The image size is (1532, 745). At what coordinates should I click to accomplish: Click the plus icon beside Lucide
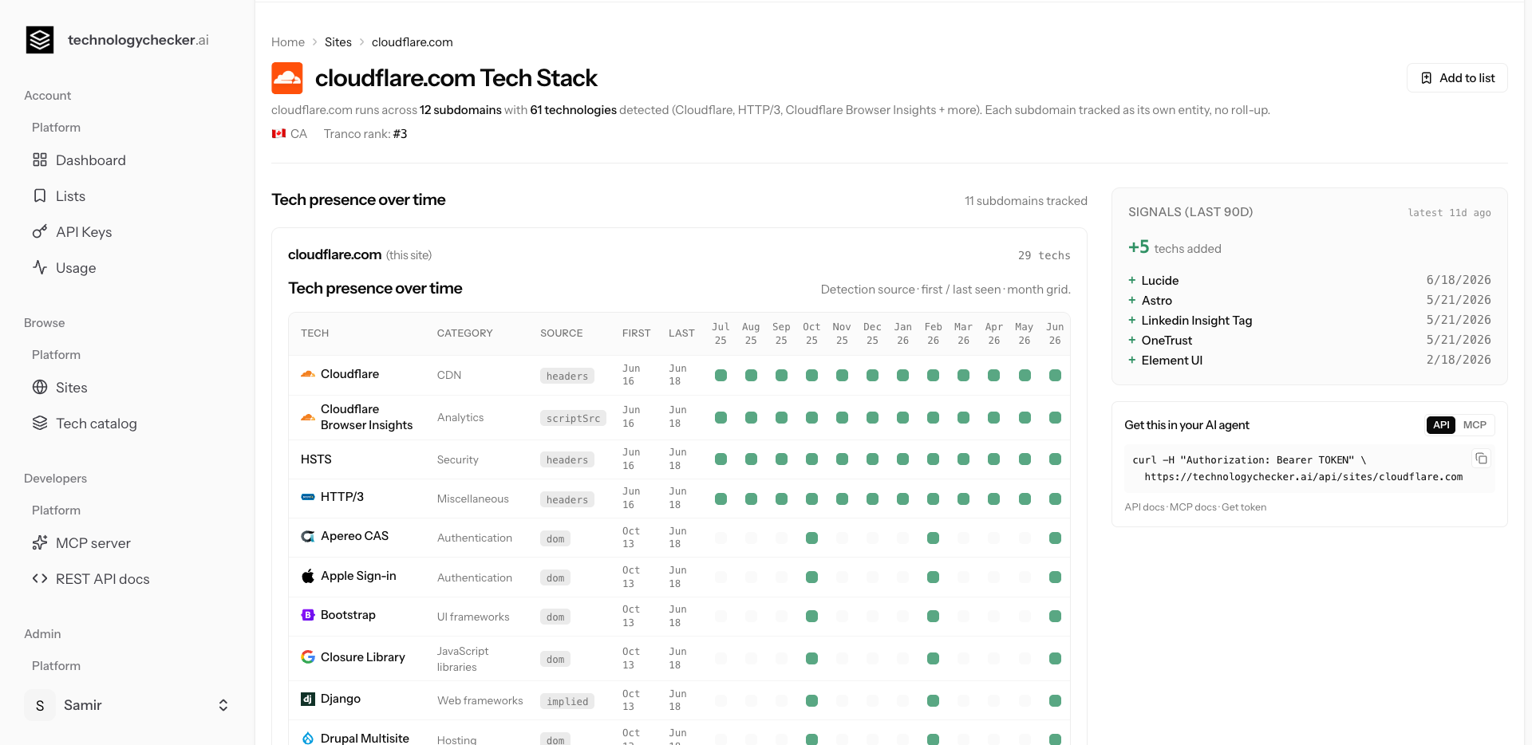coord(1131,280)
